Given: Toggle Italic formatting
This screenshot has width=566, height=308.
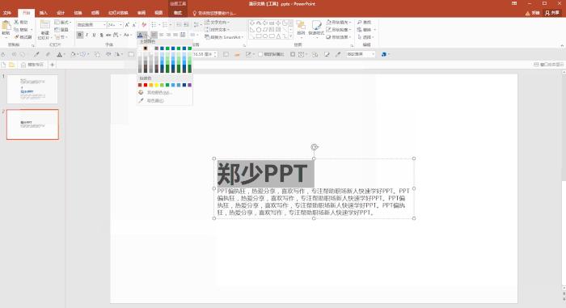Looking at the screenshot, I should pos(87,35).
